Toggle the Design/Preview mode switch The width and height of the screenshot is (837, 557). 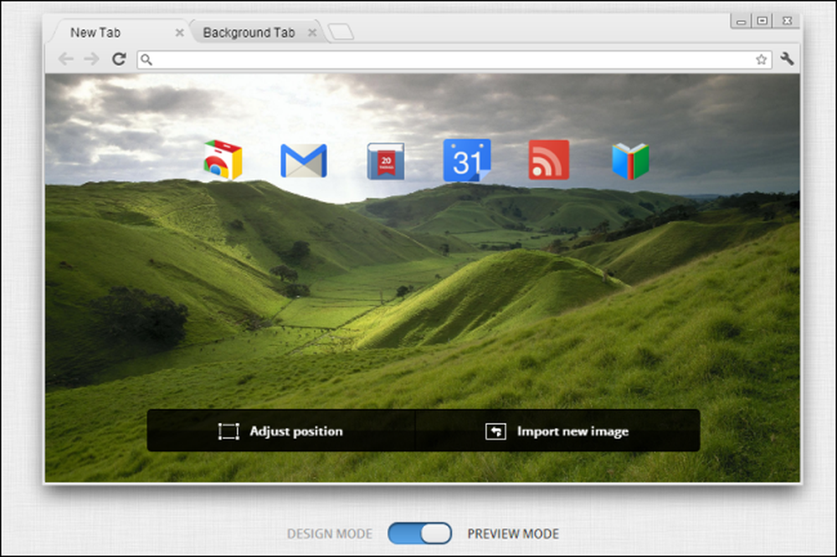pos(419,534)
